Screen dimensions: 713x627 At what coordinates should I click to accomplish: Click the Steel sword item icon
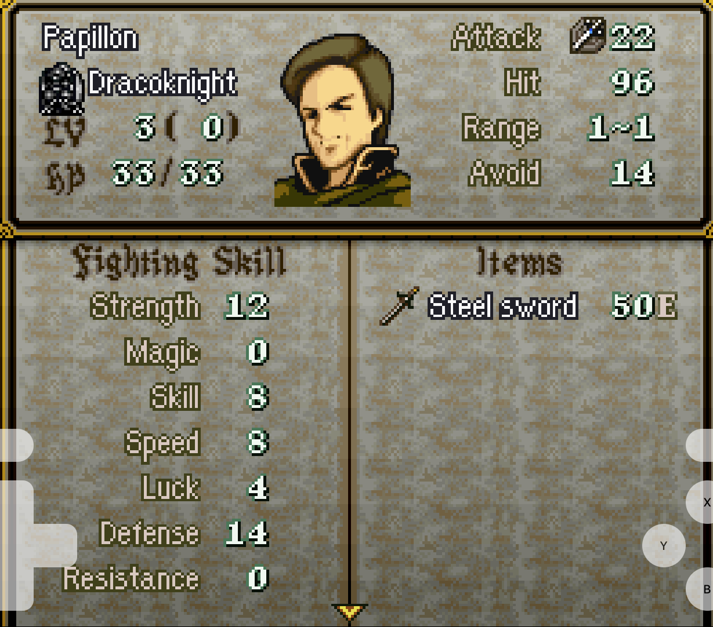click(400, 305)
